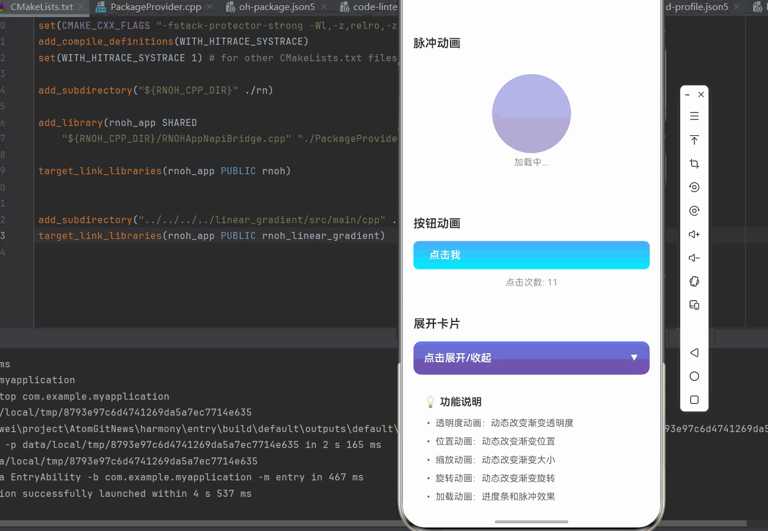Image resolution: width=768 pixels, height=531 pixels.
Task: Click the 'successfully launched within 4 s' log line
Action: pyautogui.click(x=125, y=493)
